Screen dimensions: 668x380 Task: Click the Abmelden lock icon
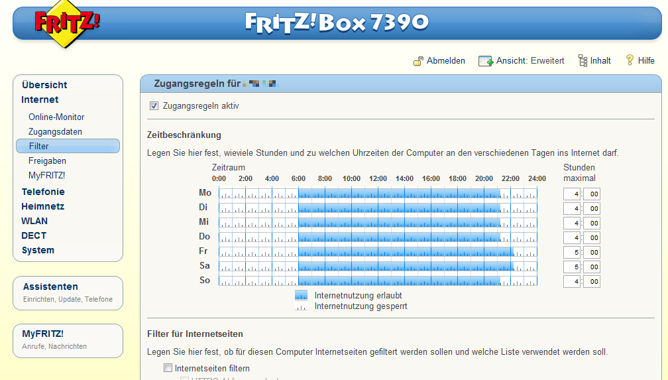point(418,61)
